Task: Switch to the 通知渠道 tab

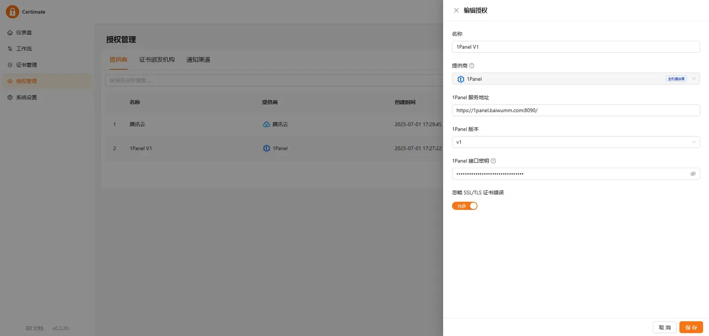Action: tap(198, 60)
